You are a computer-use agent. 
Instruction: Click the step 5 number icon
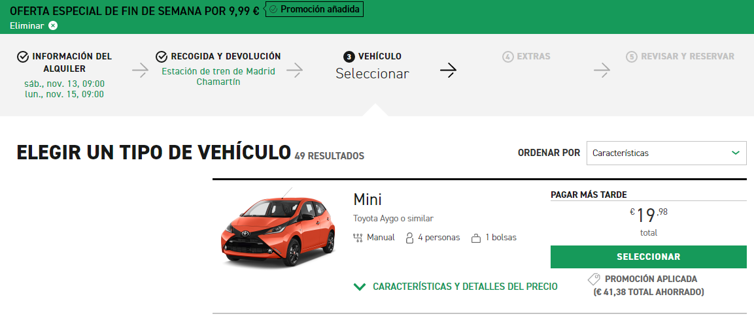631,57
